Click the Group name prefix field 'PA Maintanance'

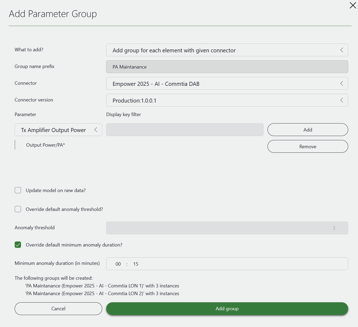coord(227,67)
